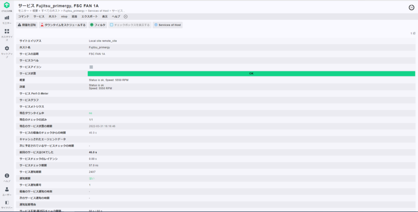
Task: Click the service icon hamburger menu
Action: (x=91, y=67)
